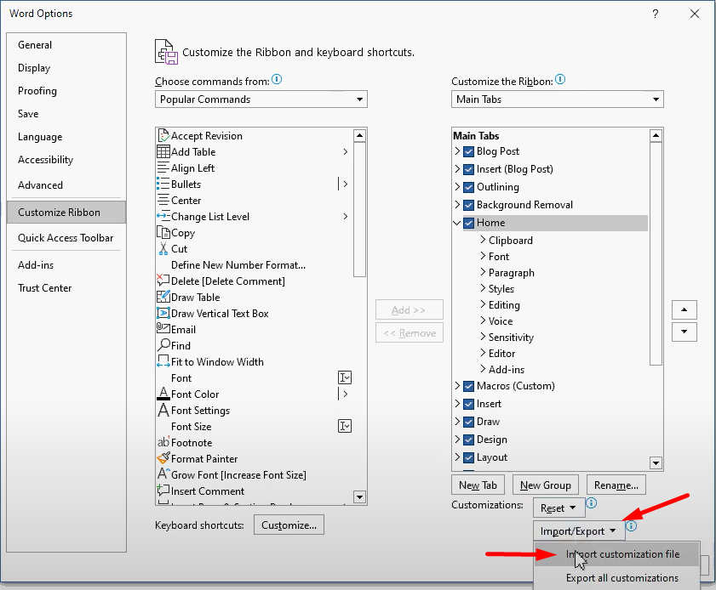716x590 pixels.
Task: Click the Delete Comment icon
Action: pyautogui.click(x=163, y=281)
